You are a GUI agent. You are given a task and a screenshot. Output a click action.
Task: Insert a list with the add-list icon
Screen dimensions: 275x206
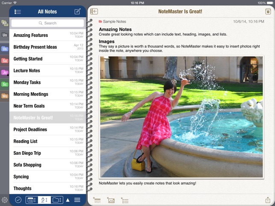click(x=125, y=200)
